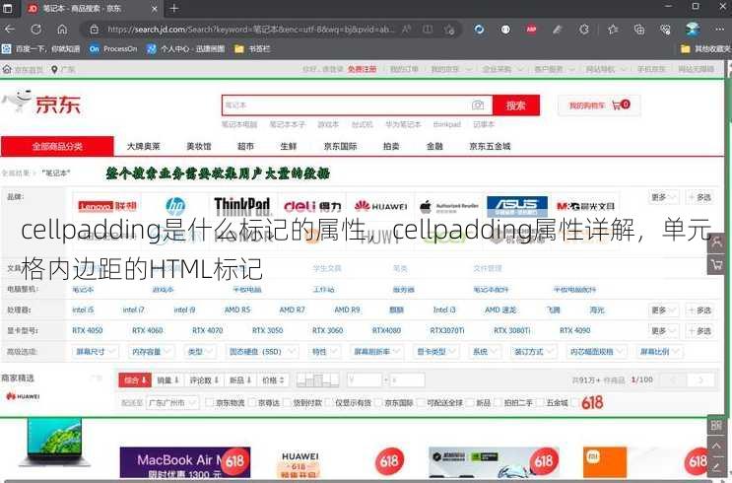Open 我的购物车 button
The width and height of the screenshot is (732, 483).
[x=599, y=105]
